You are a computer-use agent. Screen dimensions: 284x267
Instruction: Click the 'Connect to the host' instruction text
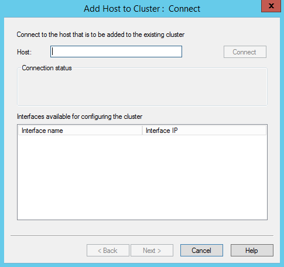pos(101,35)
